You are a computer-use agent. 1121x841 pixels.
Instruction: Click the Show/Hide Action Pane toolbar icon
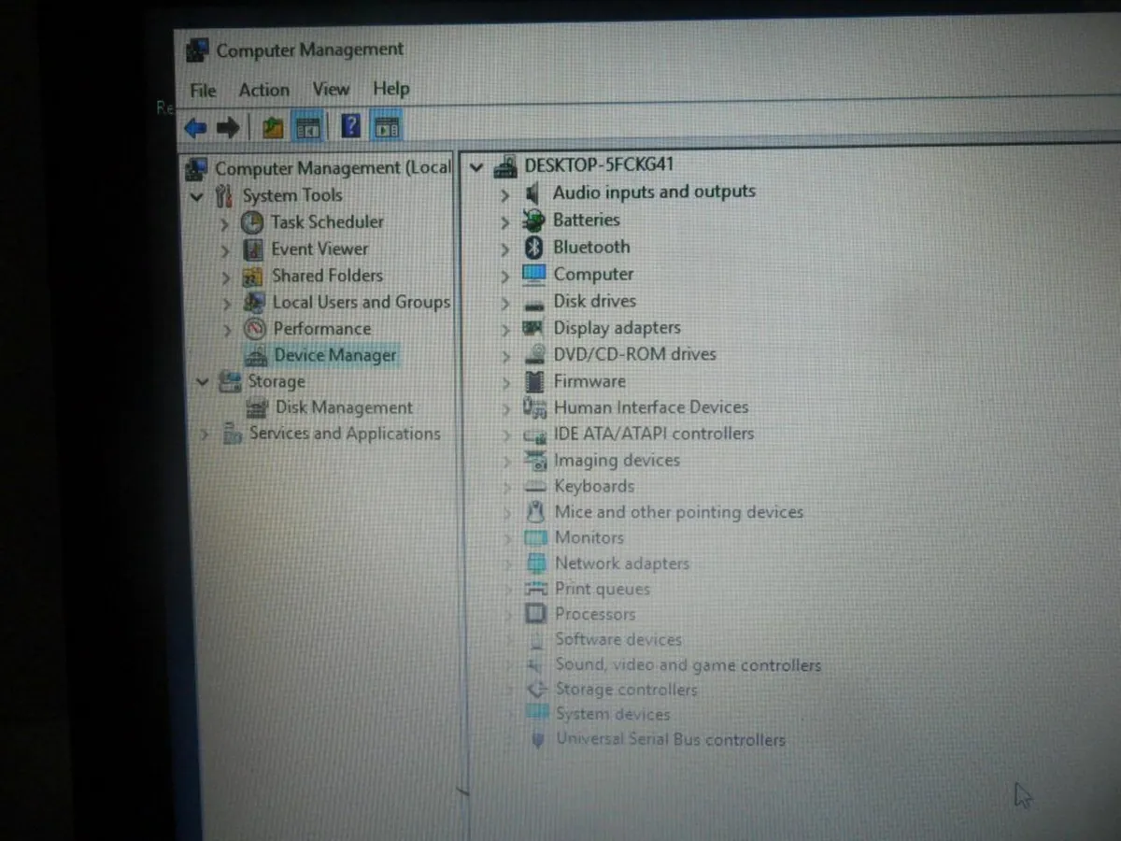386,125
